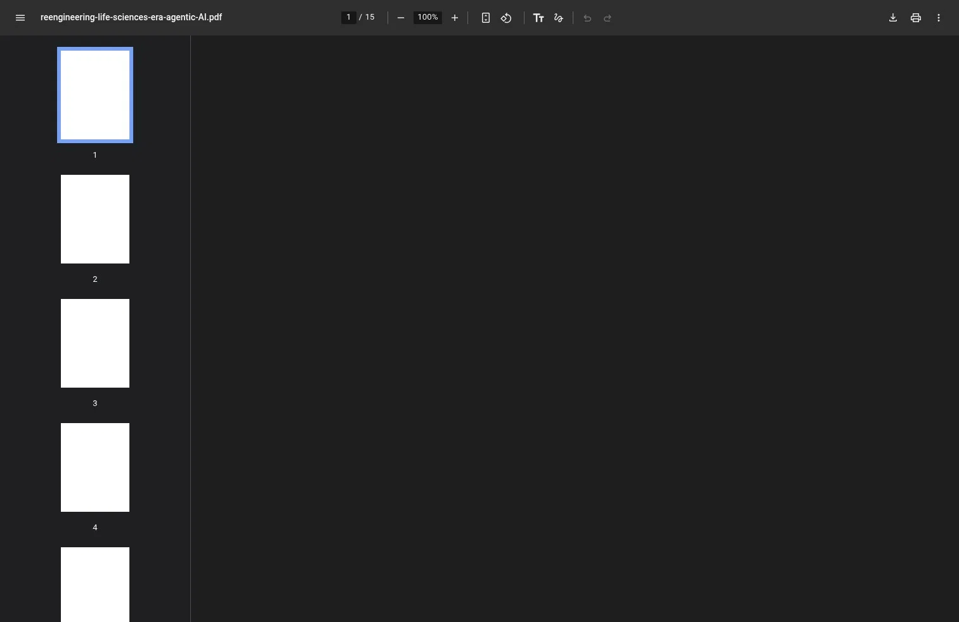This screenshot has width=959, height=622.
Task: Toggle the sidebar menu icon
Action: point(20,18)
